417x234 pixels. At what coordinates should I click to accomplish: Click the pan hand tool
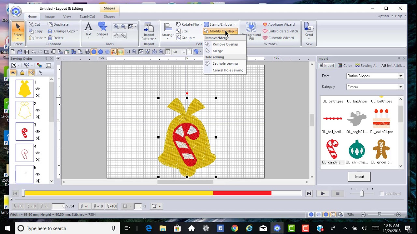(116, 35)
